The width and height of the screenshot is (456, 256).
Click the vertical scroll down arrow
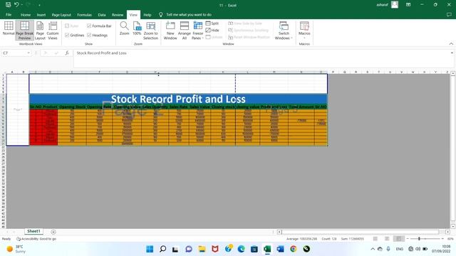click(x=453, y=226)
